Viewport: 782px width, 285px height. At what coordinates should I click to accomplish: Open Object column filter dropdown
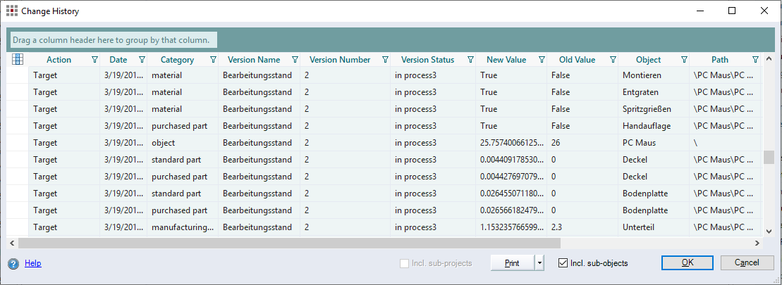[684, 60]
